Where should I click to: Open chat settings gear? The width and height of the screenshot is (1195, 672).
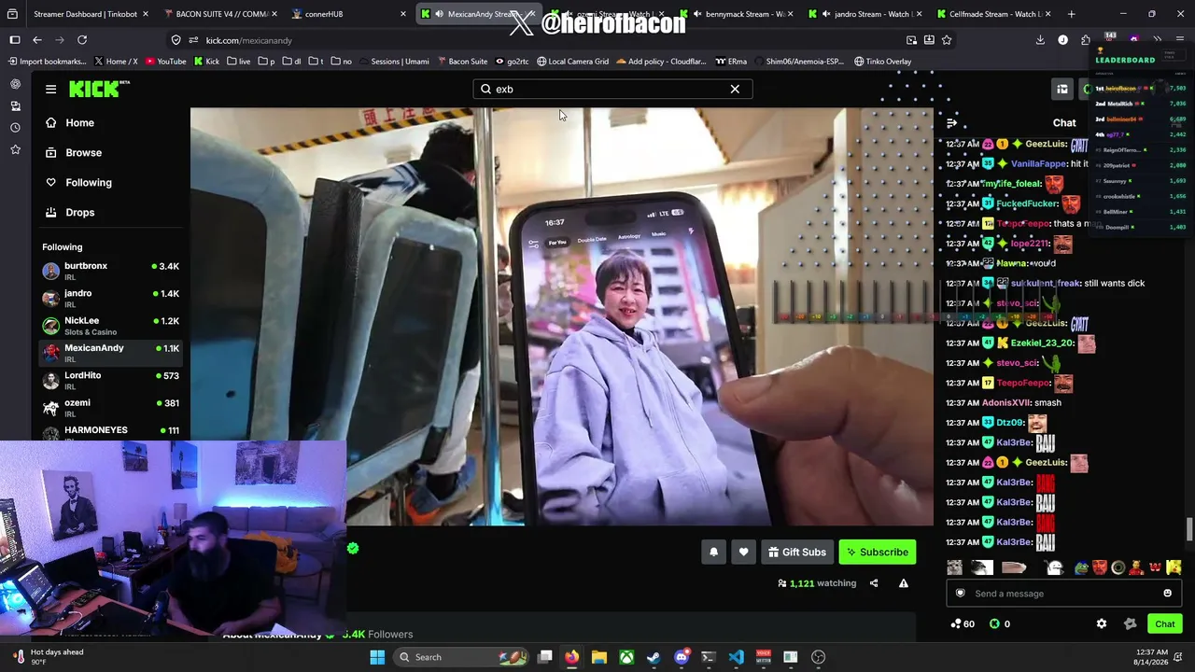[x=1102, y=623]
